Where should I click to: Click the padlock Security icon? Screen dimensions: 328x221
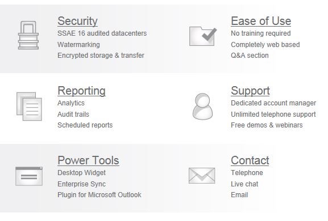28,35
